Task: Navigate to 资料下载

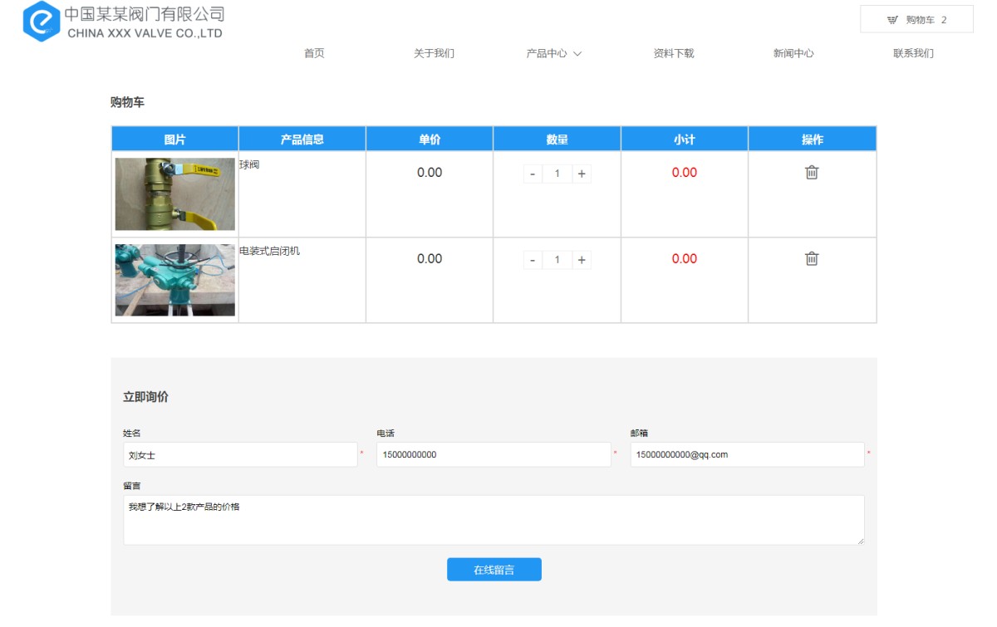Action: pyautogui.click(x=673, y=53)
